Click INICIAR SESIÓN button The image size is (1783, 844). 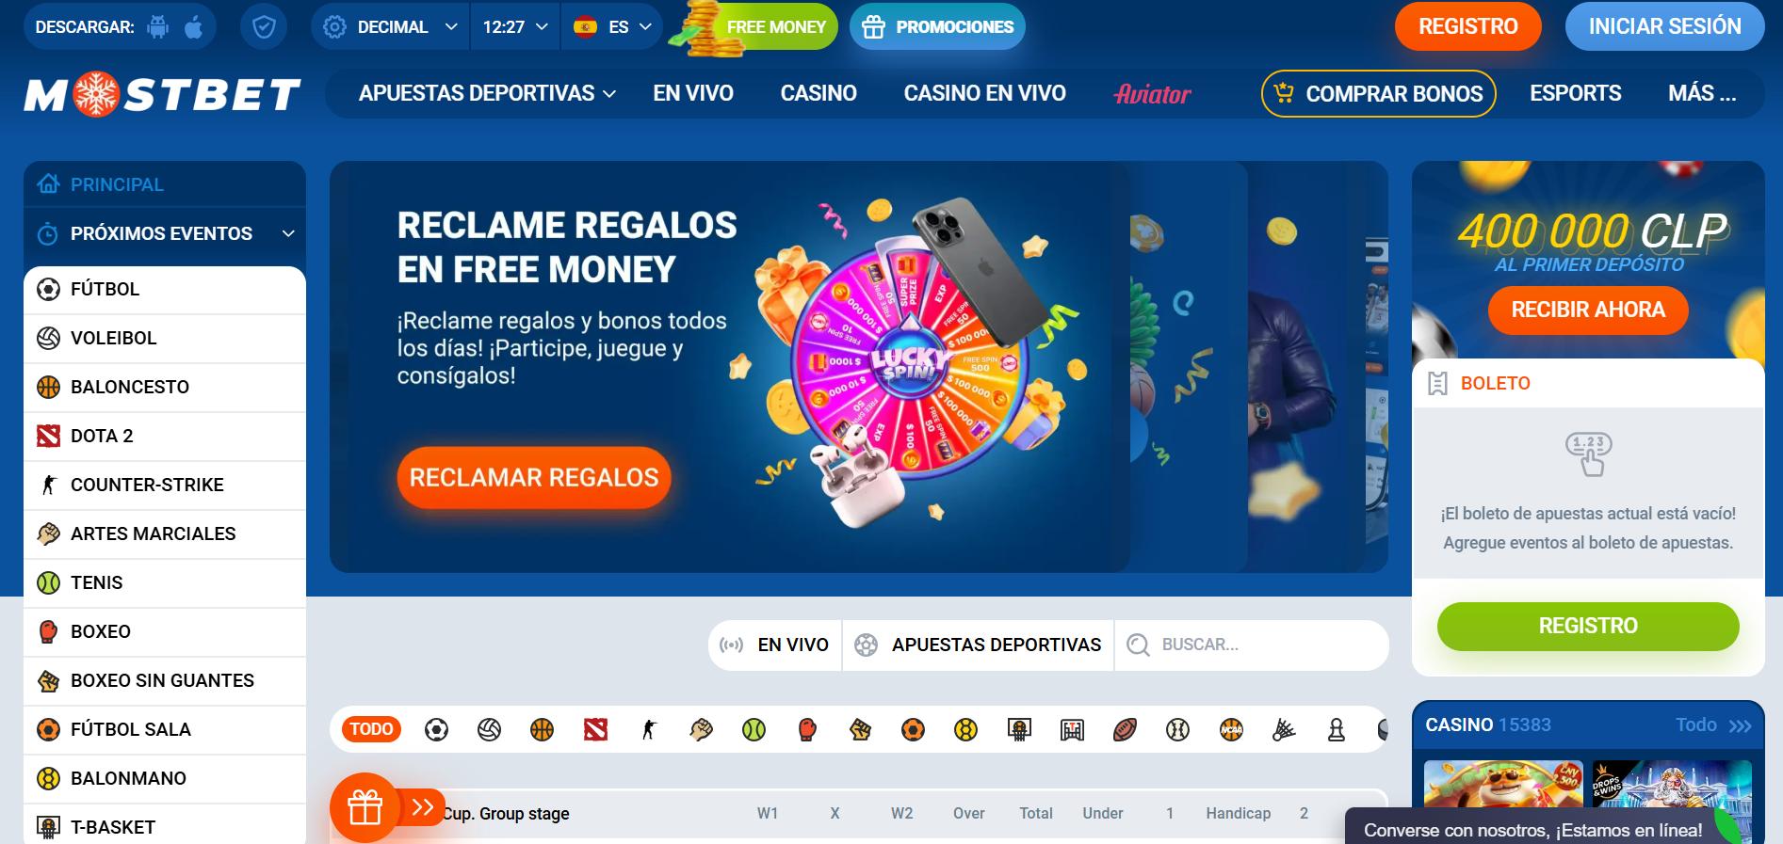tap(1664, 26)
